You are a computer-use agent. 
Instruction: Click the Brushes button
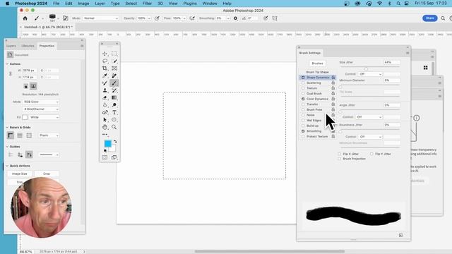tap(317, 64)
